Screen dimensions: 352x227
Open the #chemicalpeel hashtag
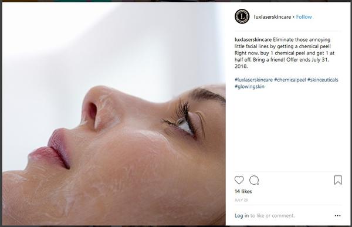290,80
